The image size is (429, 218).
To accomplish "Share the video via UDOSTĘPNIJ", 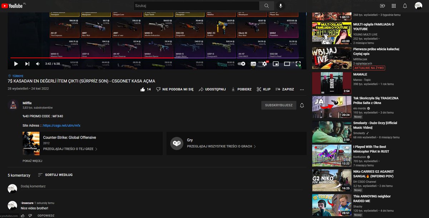I will pyautogui.click(x=212, y=89).
